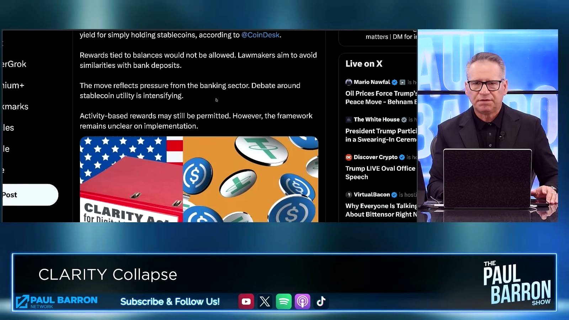Open the @CoinDesk mention link
The width and height of the screenshot is (569, 320).
coord(260,35)
